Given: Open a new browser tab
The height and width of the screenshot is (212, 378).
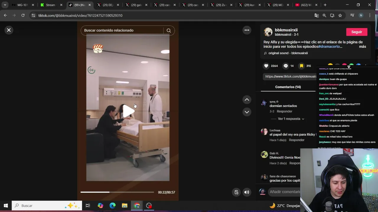Looking at the screenshot, I should tap(325, 5).
